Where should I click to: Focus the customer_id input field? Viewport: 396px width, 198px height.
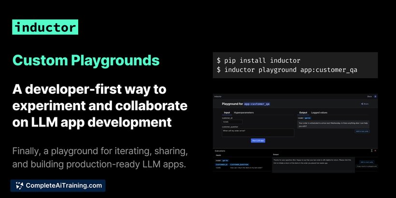[x=232, y=122]
